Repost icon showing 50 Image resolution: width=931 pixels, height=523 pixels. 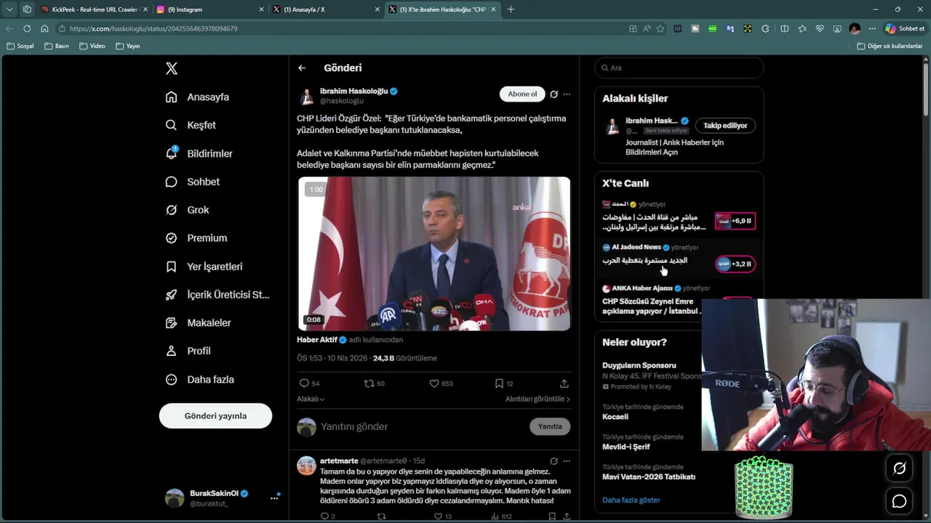coord(369,384)
